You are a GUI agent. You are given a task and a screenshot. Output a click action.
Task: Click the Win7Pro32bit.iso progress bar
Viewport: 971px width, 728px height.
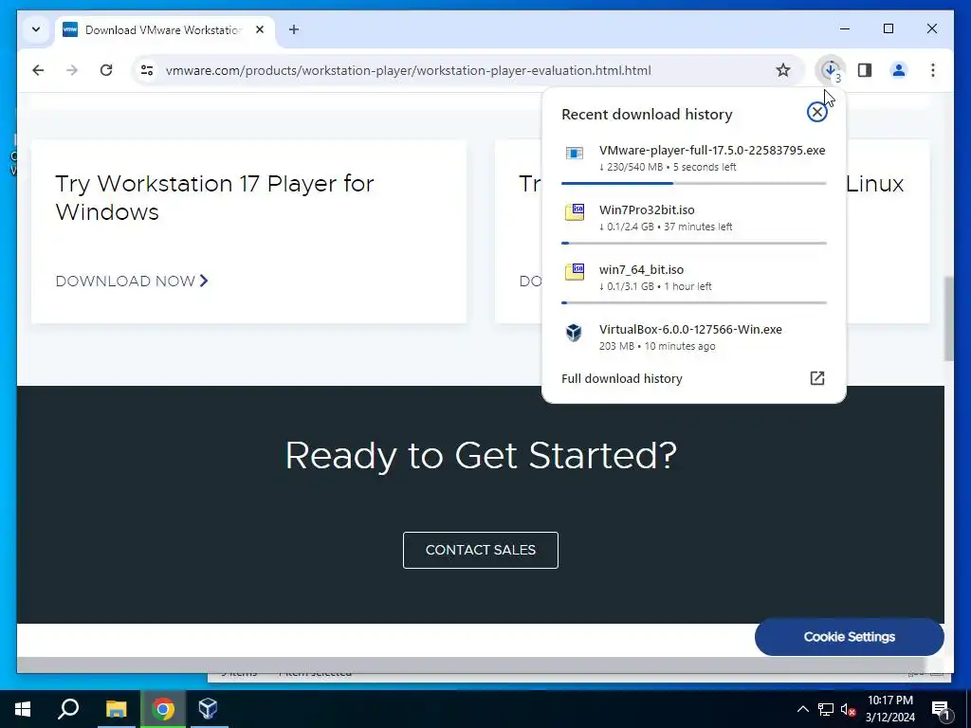693,244
